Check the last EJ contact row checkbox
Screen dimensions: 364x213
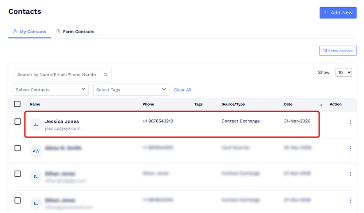tap(18, 200)
